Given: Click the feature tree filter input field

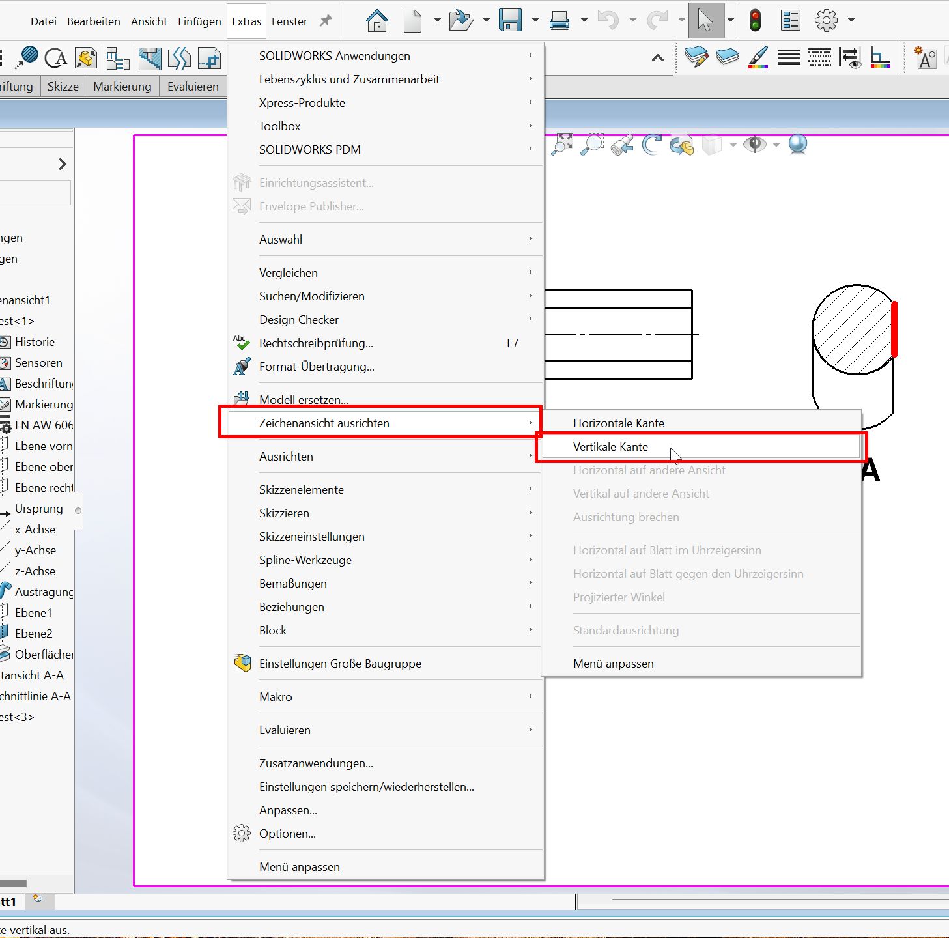Looking at the screenshot, I should 35,193.
